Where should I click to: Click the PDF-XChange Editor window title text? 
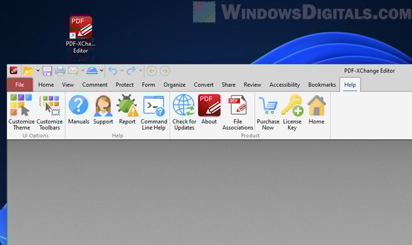click(x=370, y=71)
